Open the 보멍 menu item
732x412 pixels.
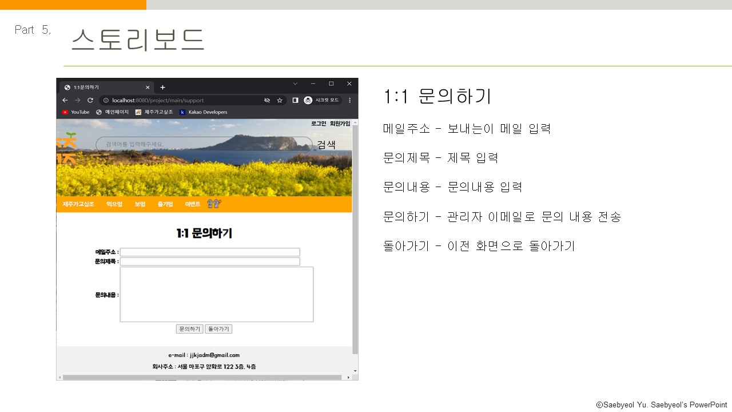(140, 204)
